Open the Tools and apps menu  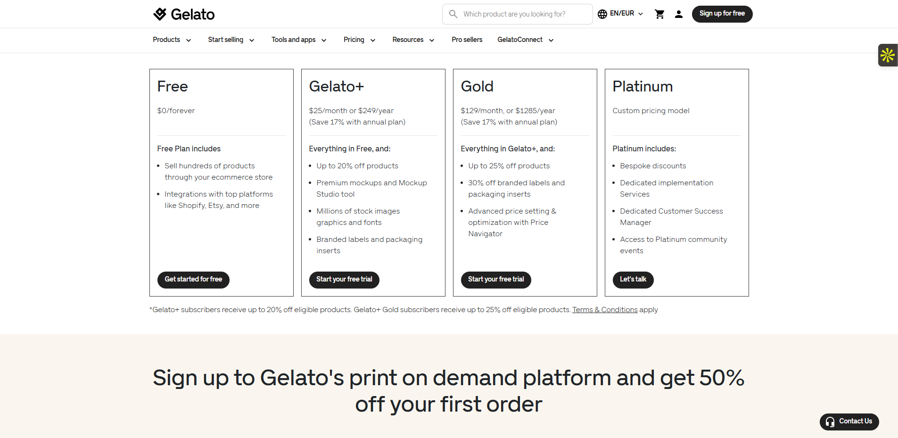[x=299, y=40]
